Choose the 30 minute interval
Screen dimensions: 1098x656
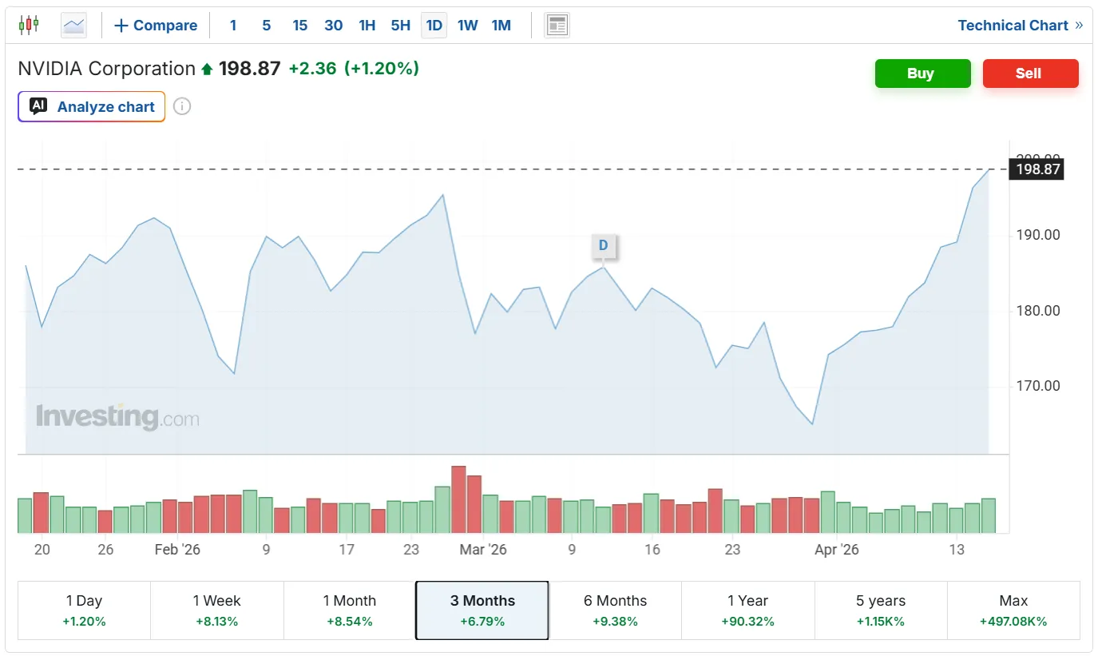click(x=333, y=26)
